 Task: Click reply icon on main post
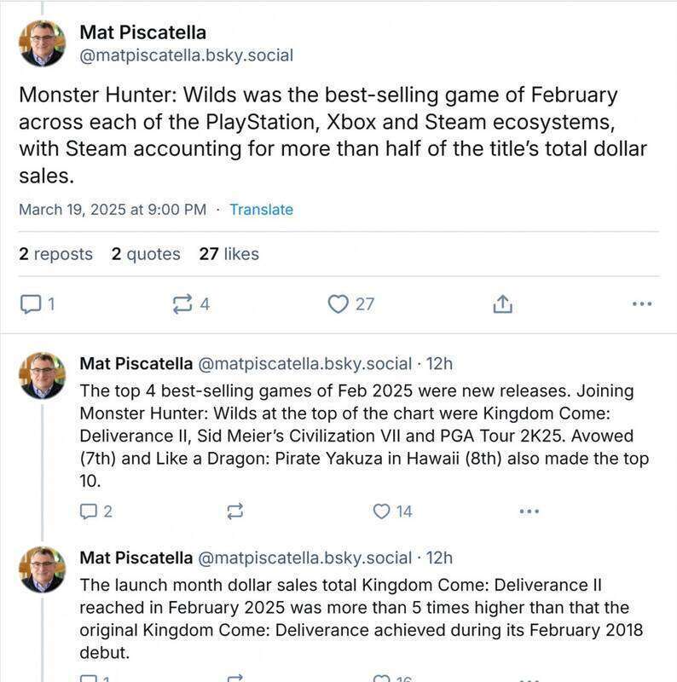click(x=31, y=303)
